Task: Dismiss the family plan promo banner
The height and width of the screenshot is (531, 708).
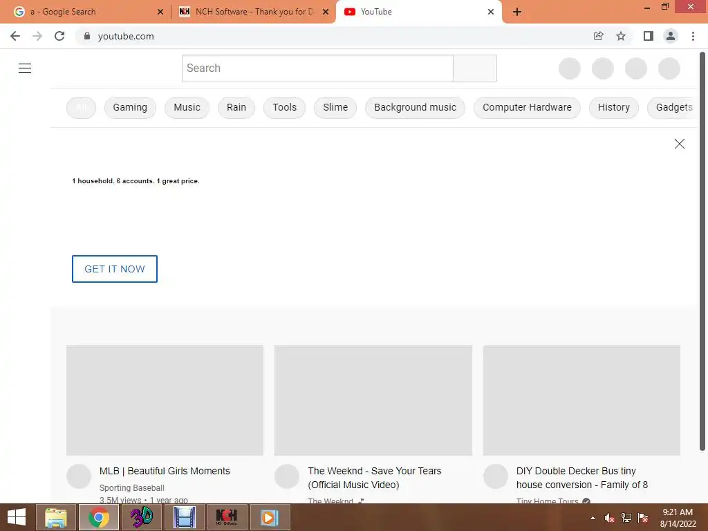Action: click(x=680, y=144)
